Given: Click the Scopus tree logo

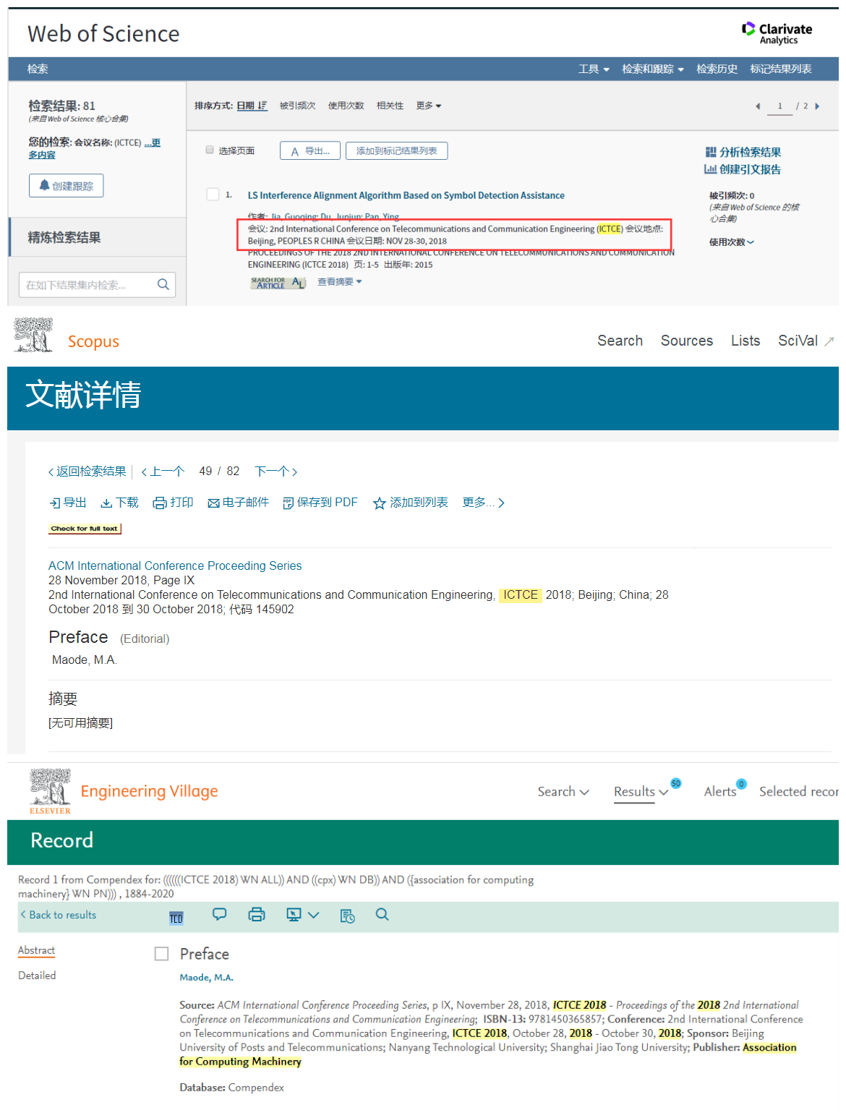Looking at the screenshot, I should [x=33, y=335].
